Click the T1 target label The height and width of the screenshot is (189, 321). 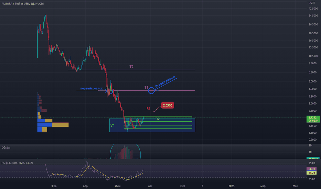[146, 87]
